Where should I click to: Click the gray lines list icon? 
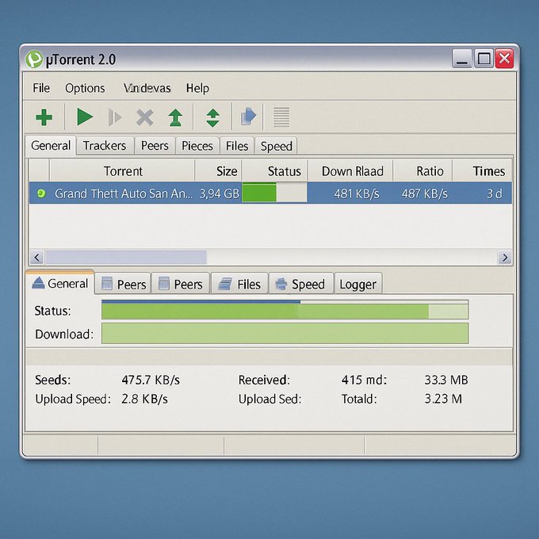[x=281, y=117]
